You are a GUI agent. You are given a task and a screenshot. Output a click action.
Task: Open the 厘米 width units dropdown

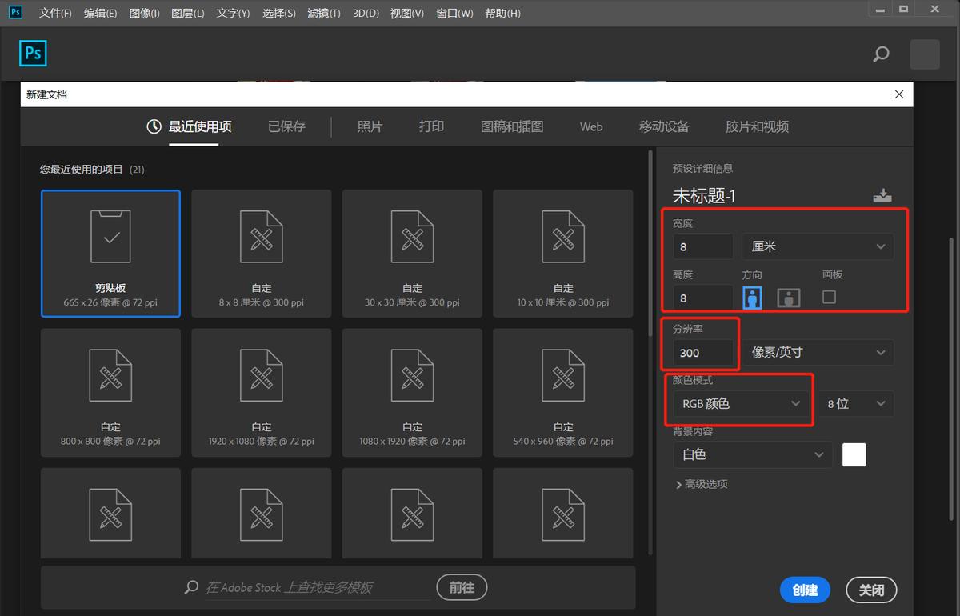pos(818,246)
